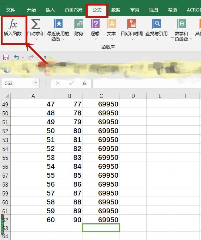Image resolution: width=201 pixels, height=240 pixels.
Task: Click the AutoSum (自动求和) sigma icon
Action: (36, 24)
